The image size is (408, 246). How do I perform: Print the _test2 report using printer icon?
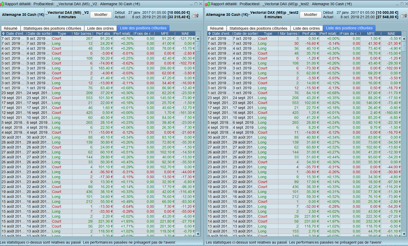click(x=404, y=15)
